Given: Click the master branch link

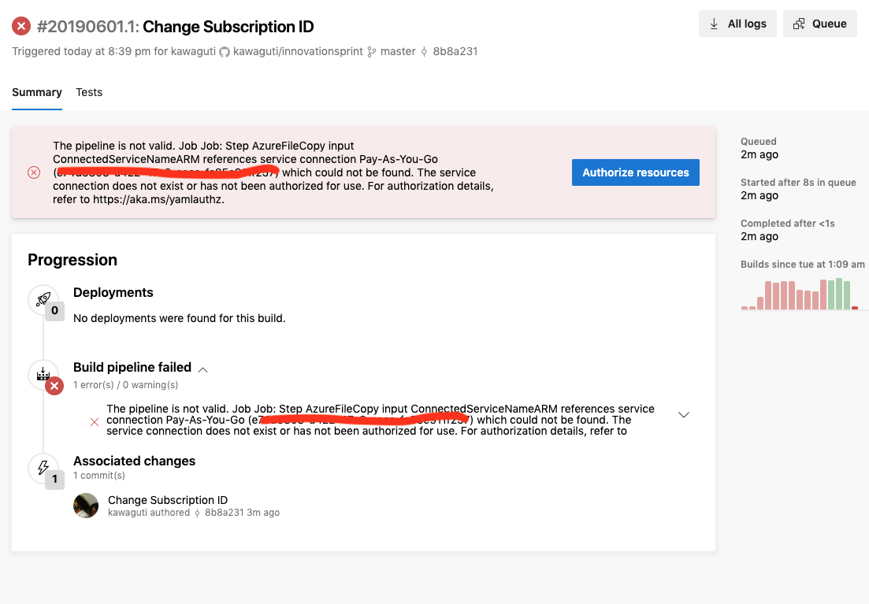Looking at the screenshot, I should 397,51.
